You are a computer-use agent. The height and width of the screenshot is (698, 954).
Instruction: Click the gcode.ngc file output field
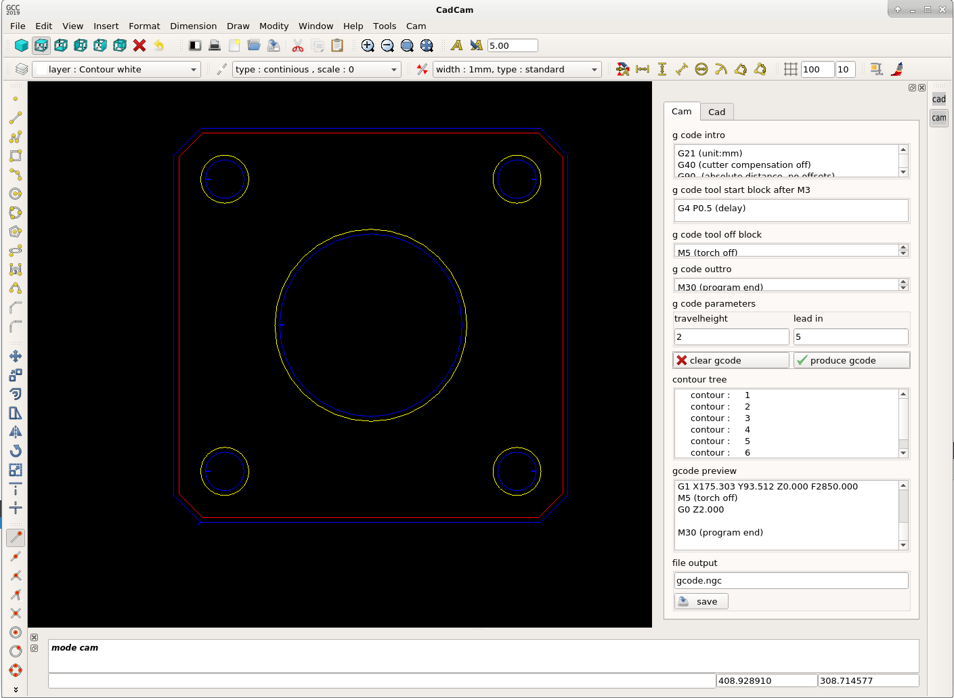point(791,581)
